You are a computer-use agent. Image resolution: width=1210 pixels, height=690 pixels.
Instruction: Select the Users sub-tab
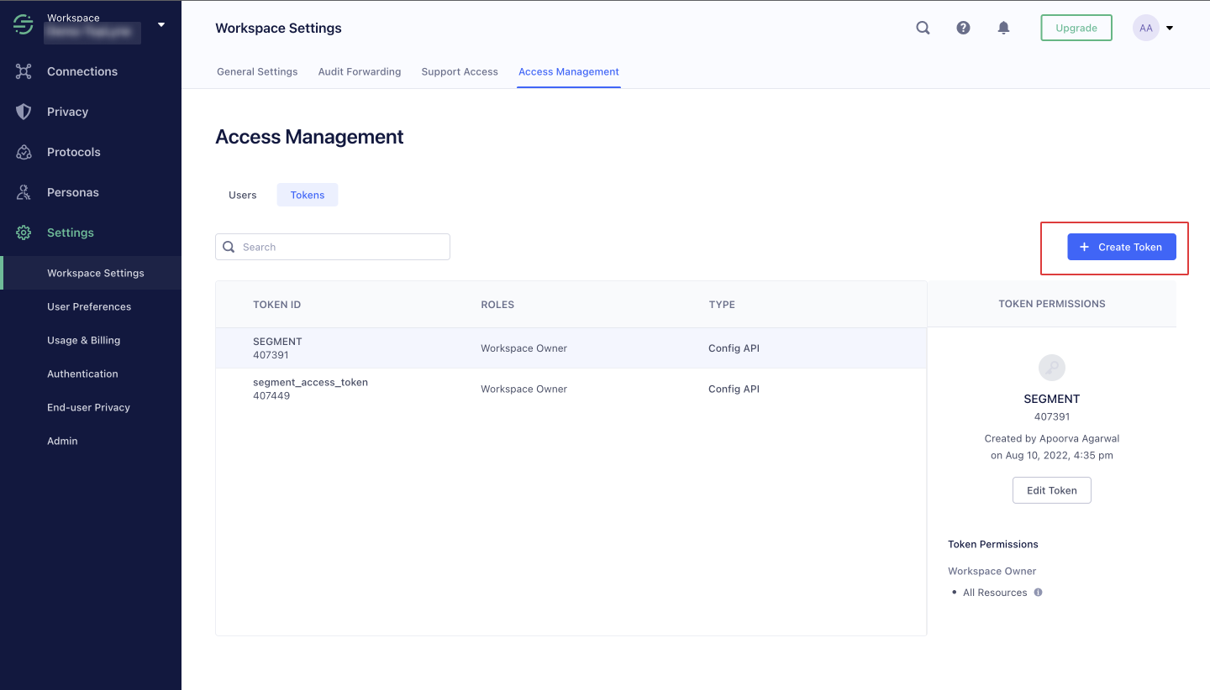coord(243,195)
